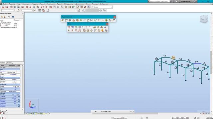Click the red-framed display icon in selection toolbar
This screenshot has height=119, width=213.
pyautogui.click(x=43, y=10)
